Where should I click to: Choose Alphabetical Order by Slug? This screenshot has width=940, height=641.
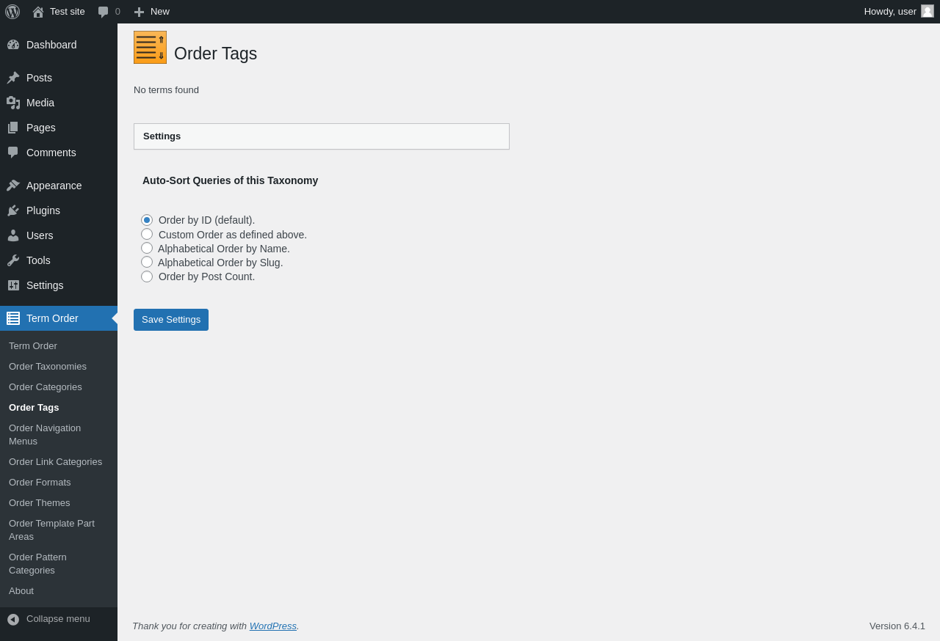coord(147,262)
